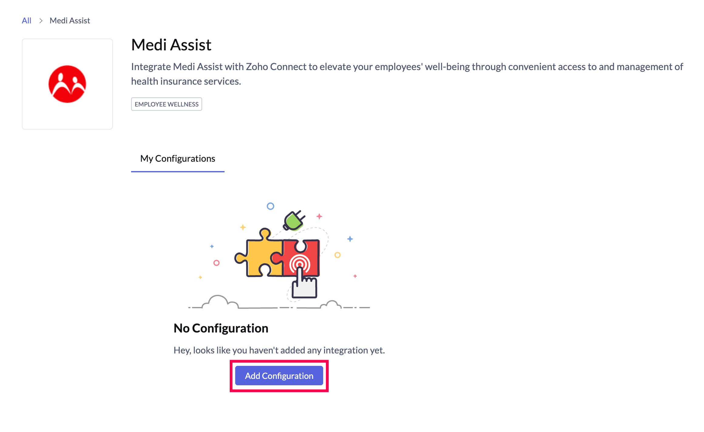Click the All breadcrumb link
Image resolution: width=704 pixels, height=432 pixels.
[x=26, y=21]
